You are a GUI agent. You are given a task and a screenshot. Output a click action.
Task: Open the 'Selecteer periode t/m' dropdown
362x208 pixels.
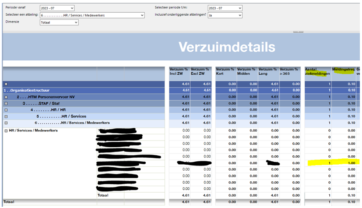[225, 8]
